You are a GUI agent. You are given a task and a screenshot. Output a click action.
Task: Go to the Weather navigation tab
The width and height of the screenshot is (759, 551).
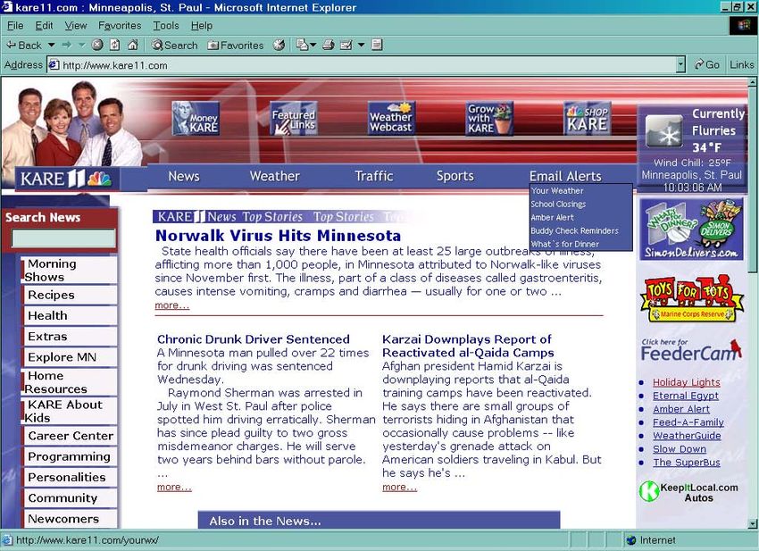[x=275, y=176]
